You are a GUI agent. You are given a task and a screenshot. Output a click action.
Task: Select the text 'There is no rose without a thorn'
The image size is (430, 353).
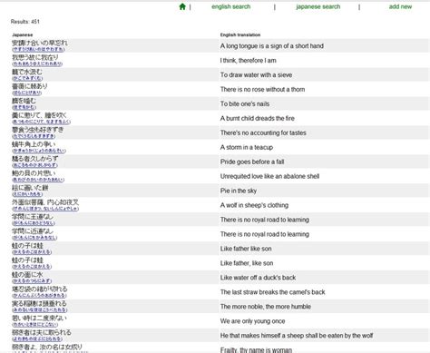click(262, 90)
